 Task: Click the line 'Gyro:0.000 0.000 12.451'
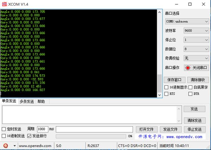click(21, 86)
